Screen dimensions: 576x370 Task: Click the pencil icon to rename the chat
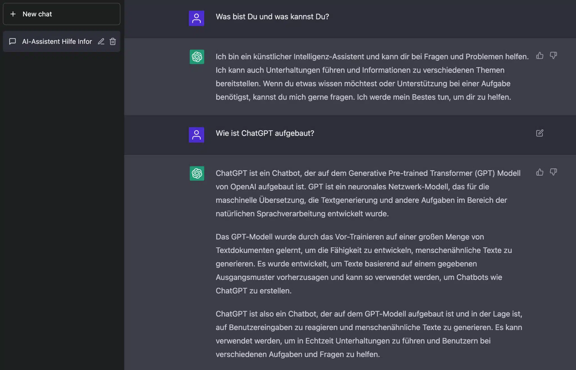pos(101,41)
